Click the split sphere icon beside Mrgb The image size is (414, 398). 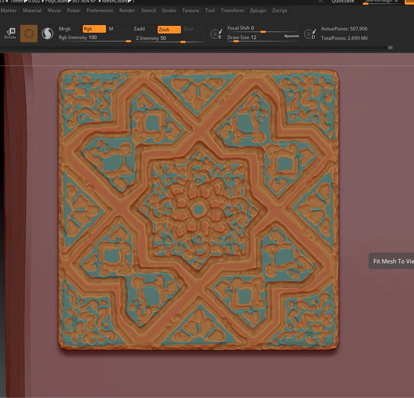click(x=47, y=34)
